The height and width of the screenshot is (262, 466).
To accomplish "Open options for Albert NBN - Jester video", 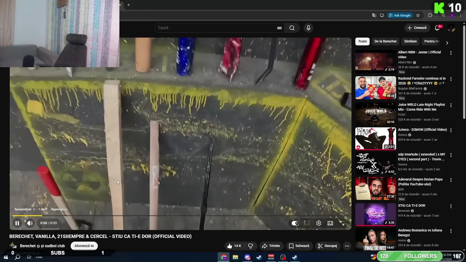I will [451, 53].
